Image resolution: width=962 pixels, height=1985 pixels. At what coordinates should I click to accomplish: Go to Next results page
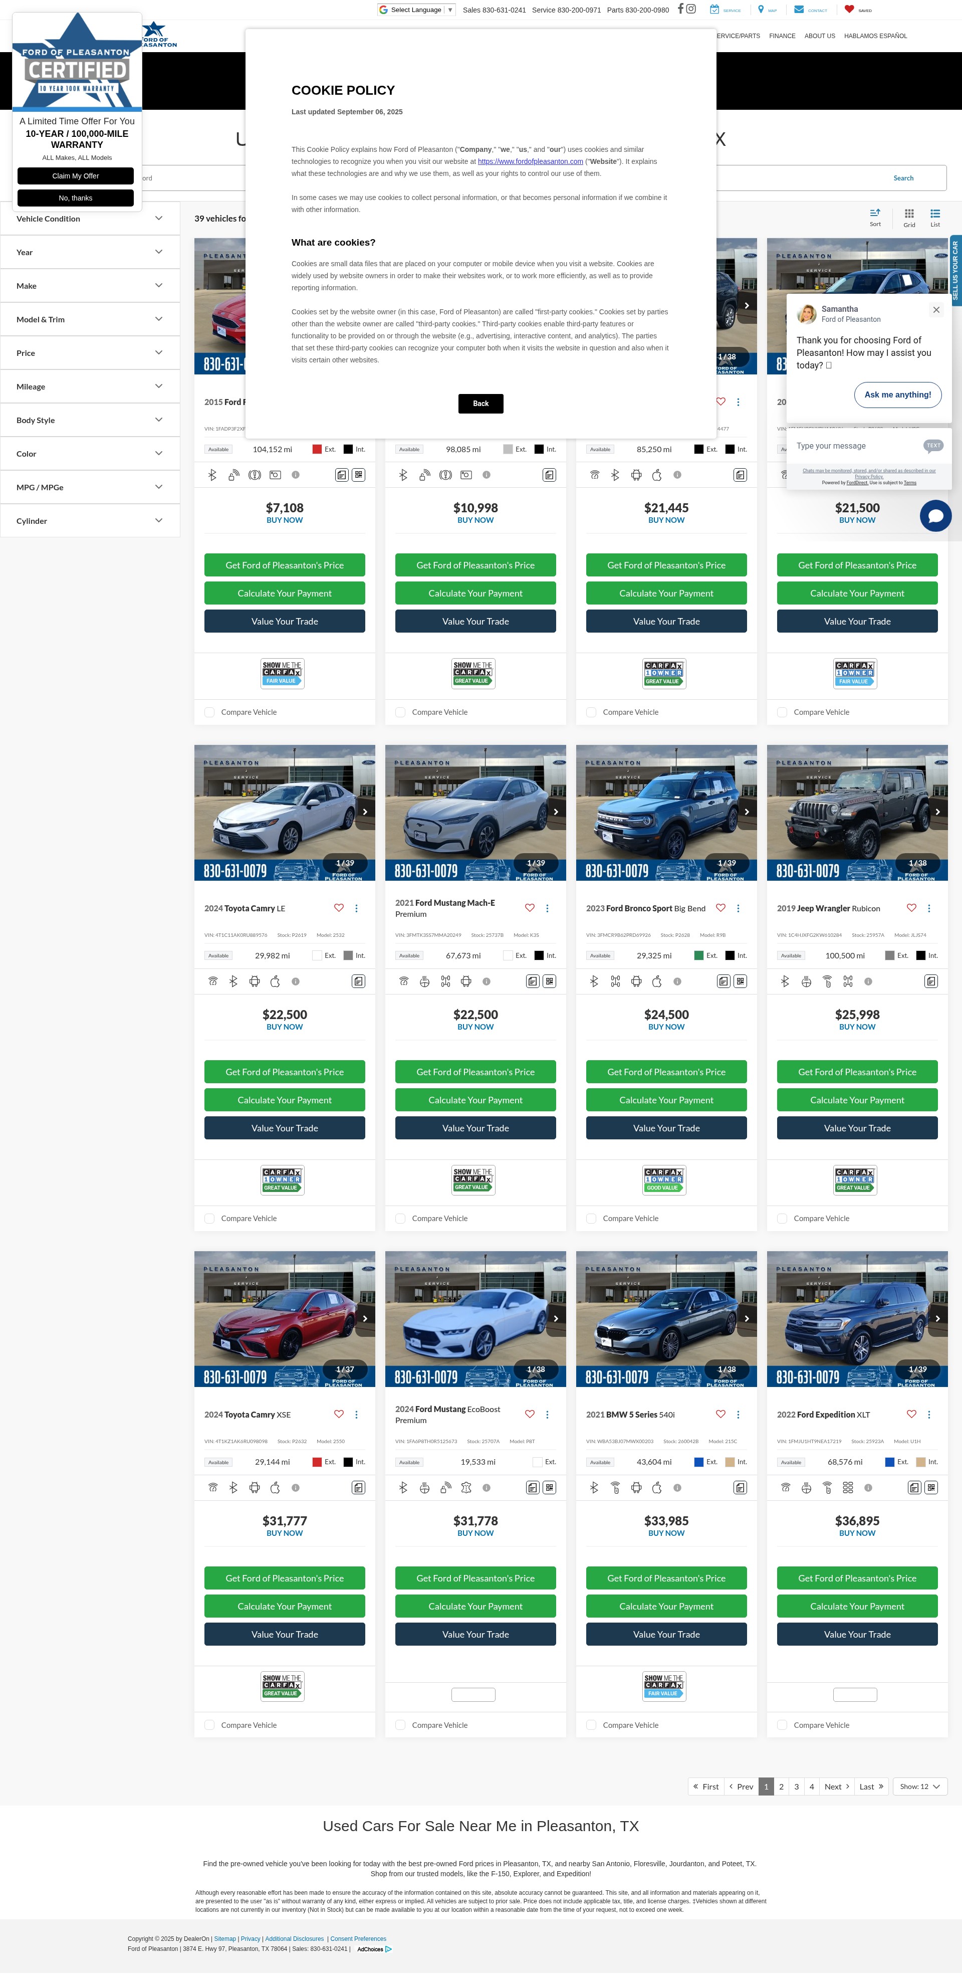coord(836,1786)
